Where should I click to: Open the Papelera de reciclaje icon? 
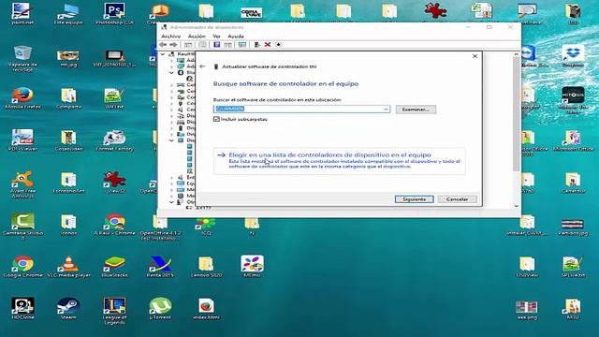22,58
